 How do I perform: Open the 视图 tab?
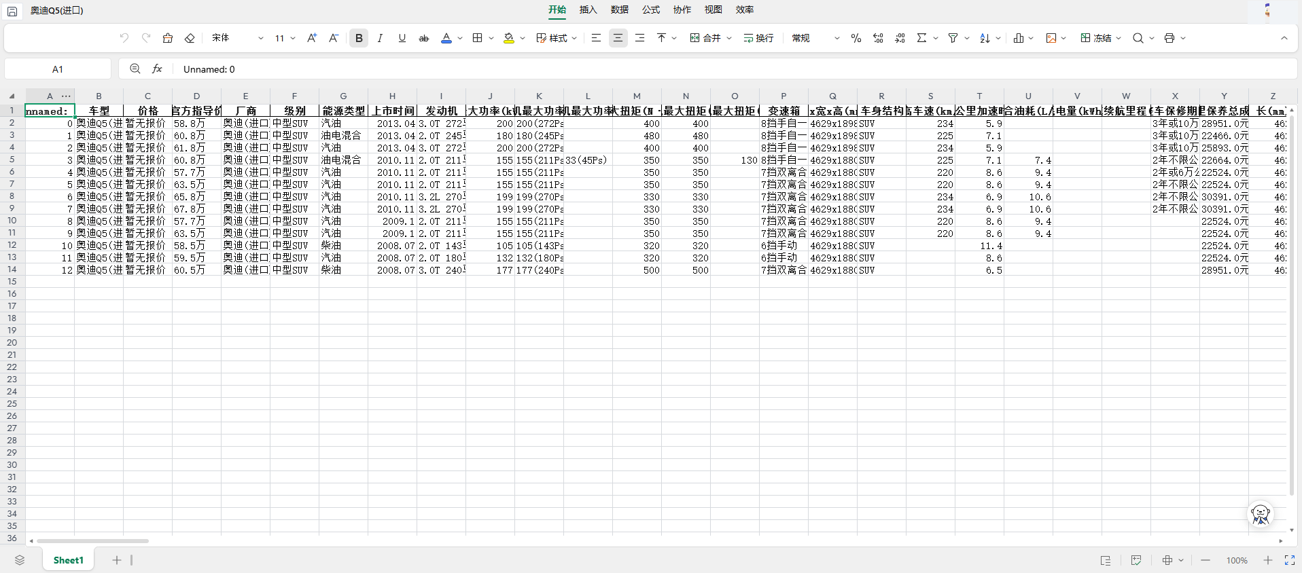click(714, 10)
